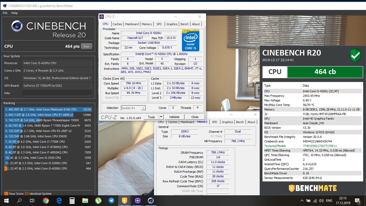Select Bench tab in rear CPU-Z window

pyautogui.click(x=240, y=122)
